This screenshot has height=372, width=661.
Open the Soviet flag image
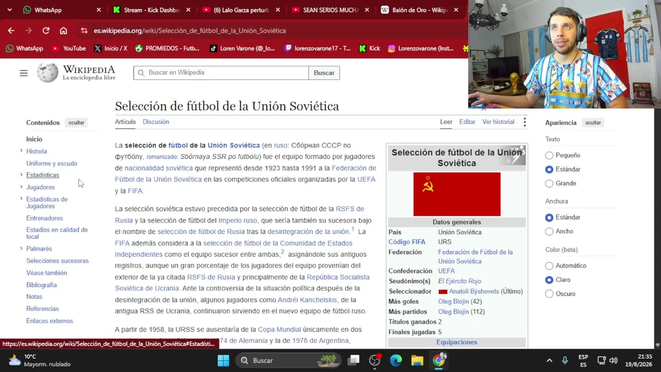(x=457, y=194)
